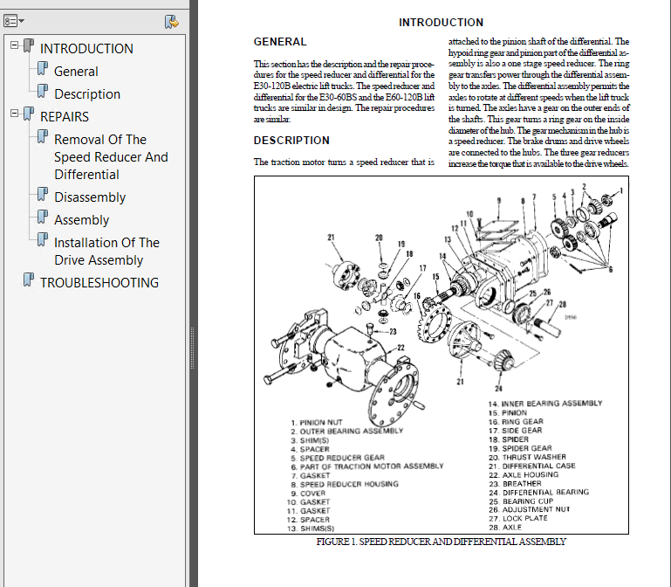Open the INTRODUCTION bookmark

click(86, 48)
